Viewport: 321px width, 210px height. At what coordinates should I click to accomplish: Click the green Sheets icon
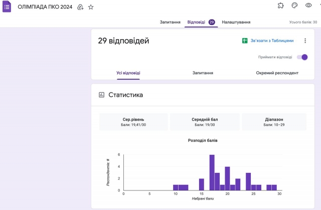coord(245,41)
